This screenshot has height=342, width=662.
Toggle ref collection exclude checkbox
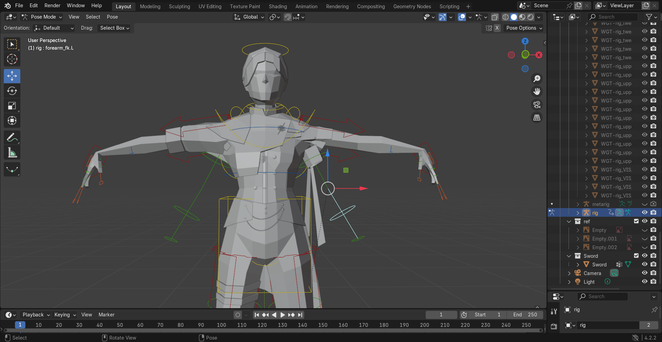click(x=636, y=221)
